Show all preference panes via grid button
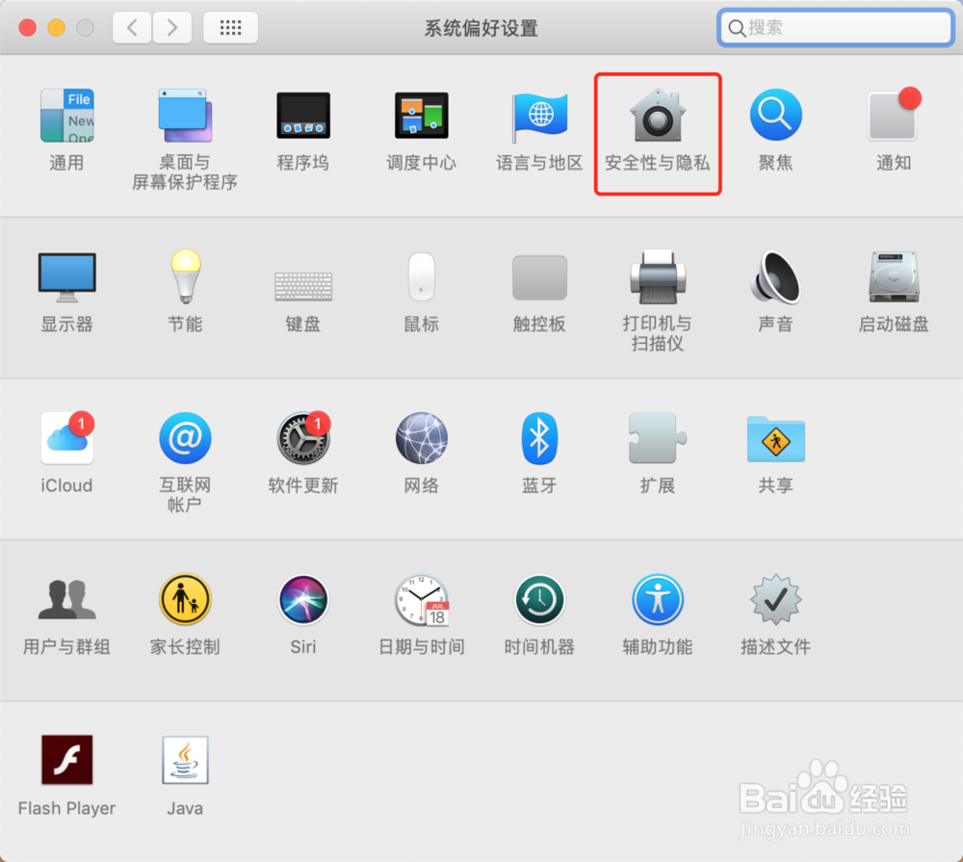 [230, 28]
